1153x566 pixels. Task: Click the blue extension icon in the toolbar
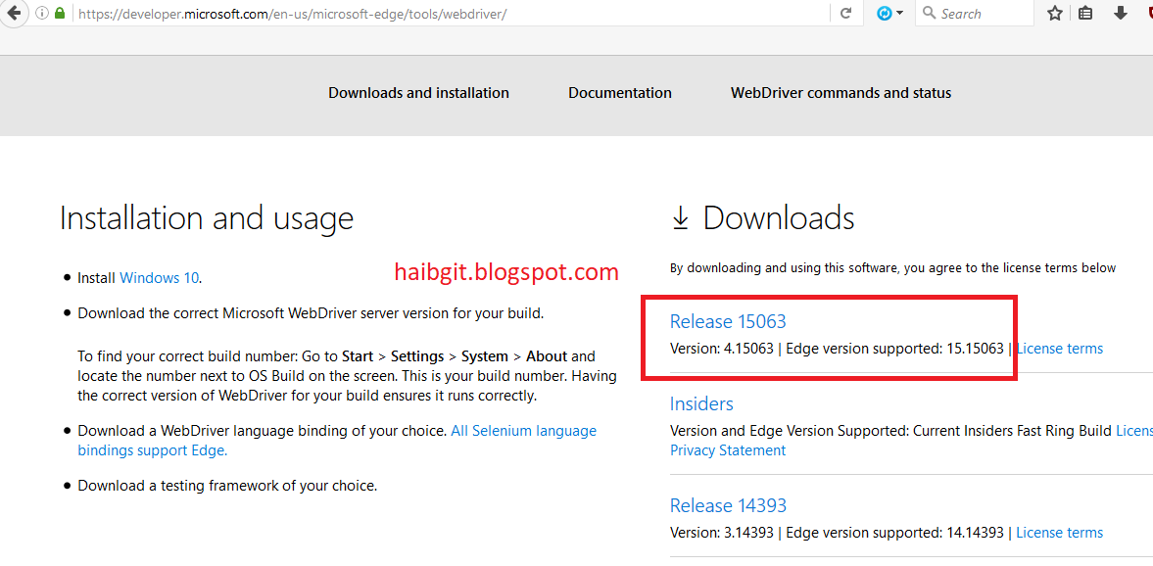(x=883, y=13)
